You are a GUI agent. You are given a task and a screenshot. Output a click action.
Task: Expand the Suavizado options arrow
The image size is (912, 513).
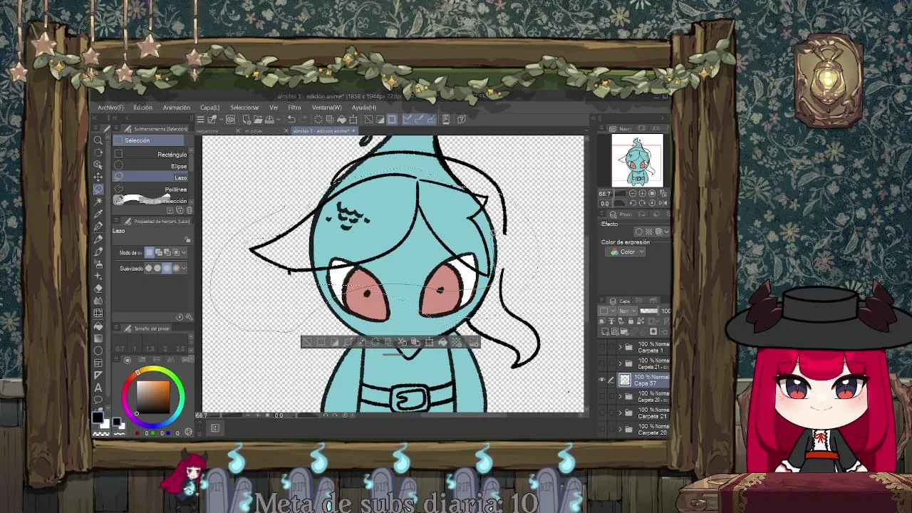pos(184,268)
